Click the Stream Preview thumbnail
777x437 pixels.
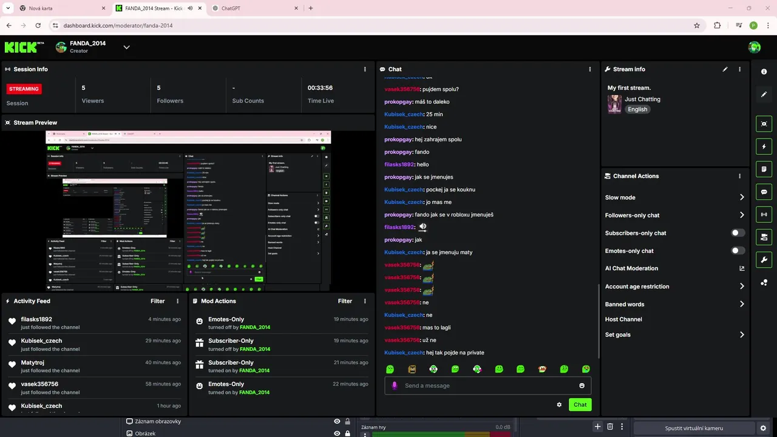click(x=188, y=211)
